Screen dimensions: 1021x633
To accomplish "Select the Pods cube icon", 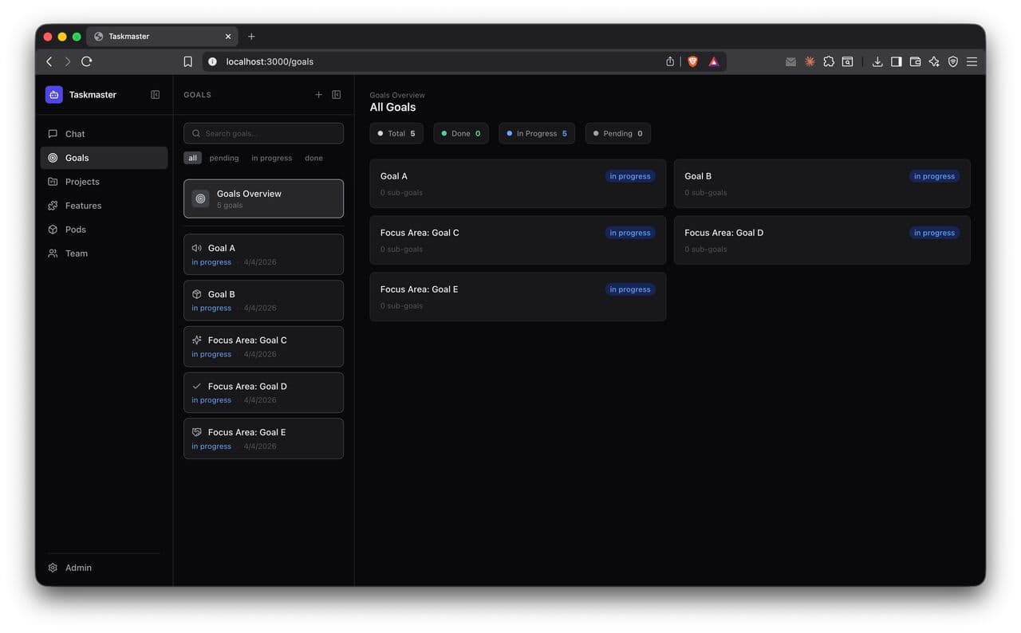I will tap(52, 229).
